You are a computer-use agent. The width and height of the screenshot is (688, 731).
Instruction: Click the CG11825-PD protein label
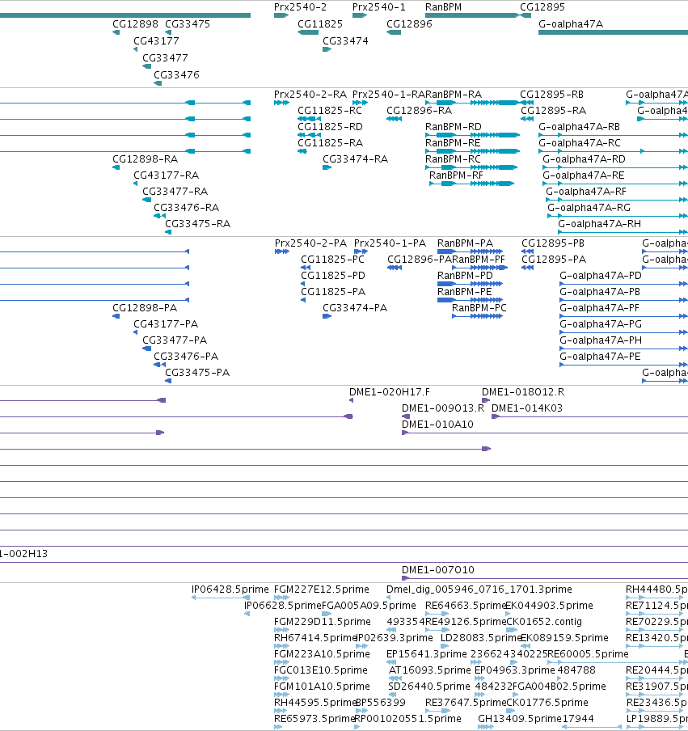333,276
